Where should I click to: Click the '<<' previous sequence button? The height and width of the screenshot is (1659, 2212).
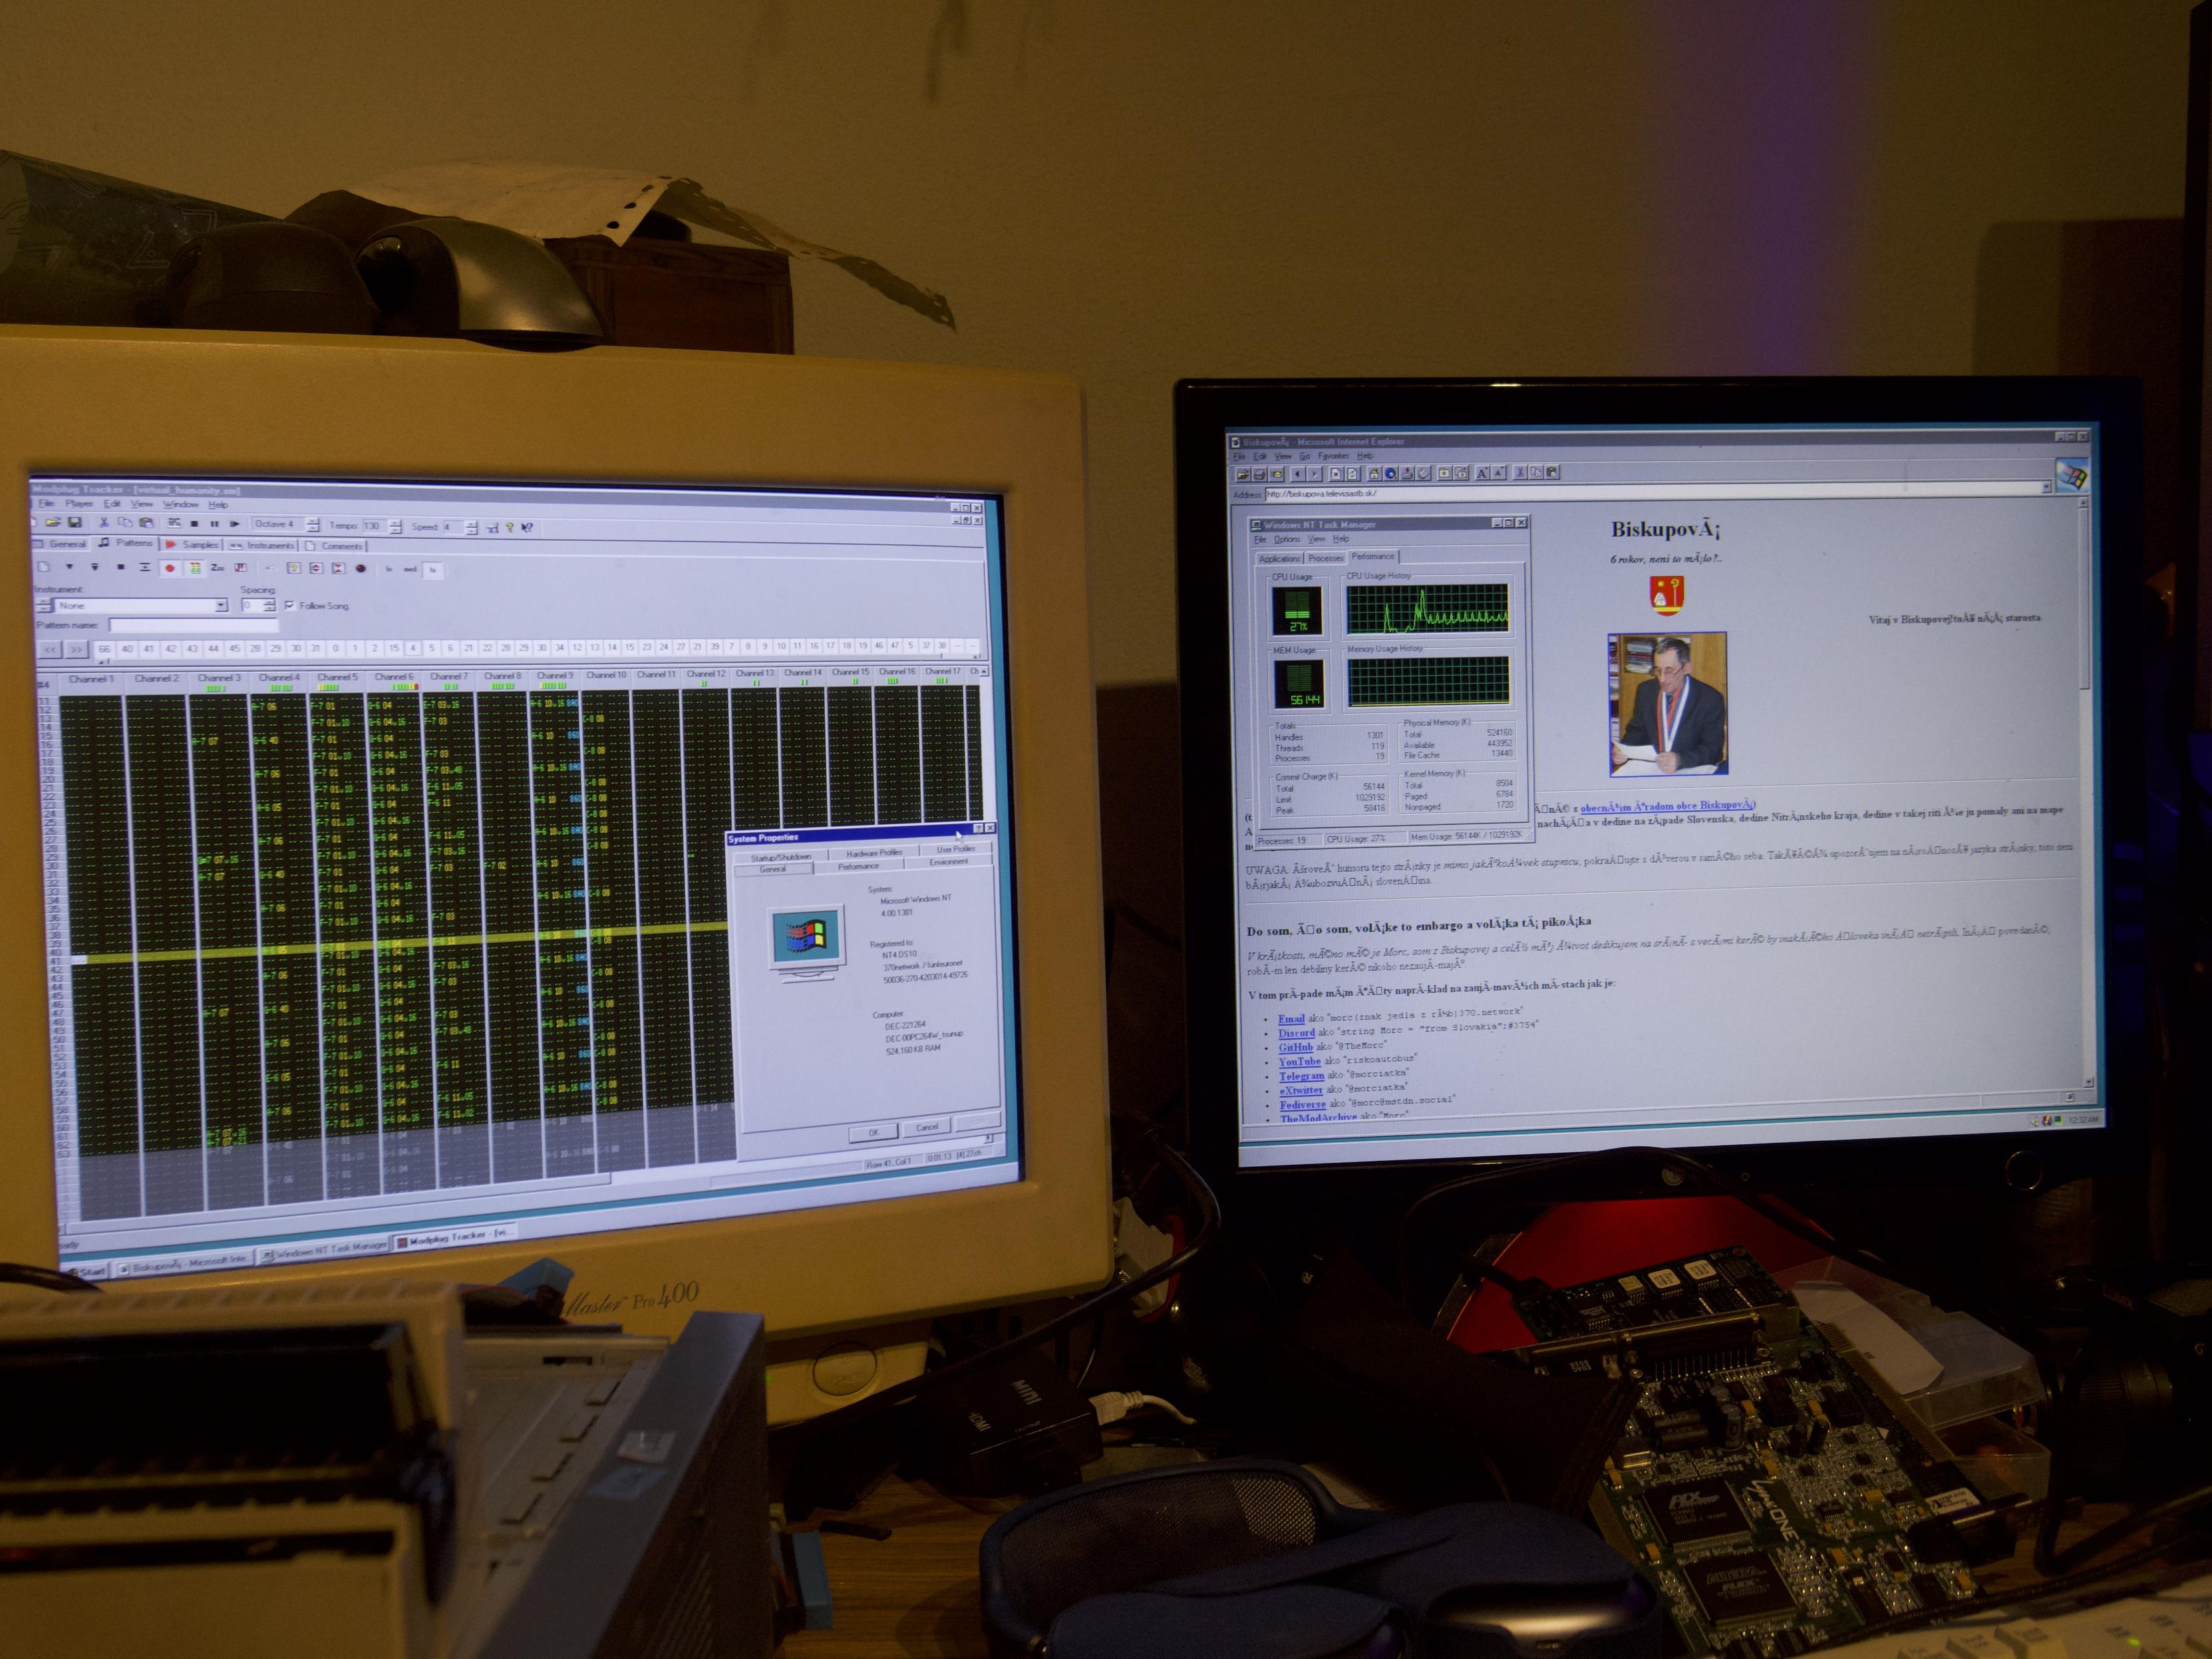pyautogui.click(x=50, y=649)
